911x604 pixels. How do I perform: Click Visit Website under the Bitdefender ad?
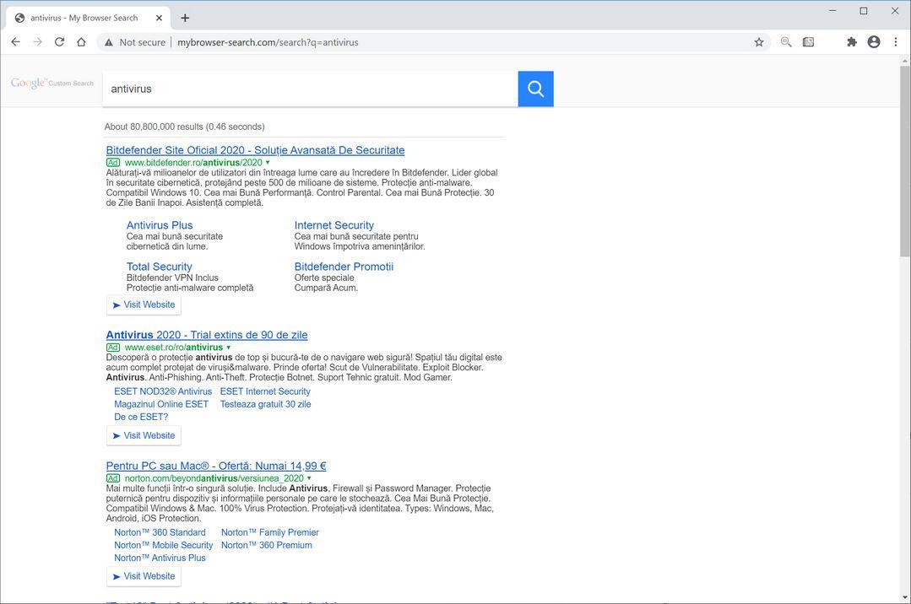click(x=144, y=305)
